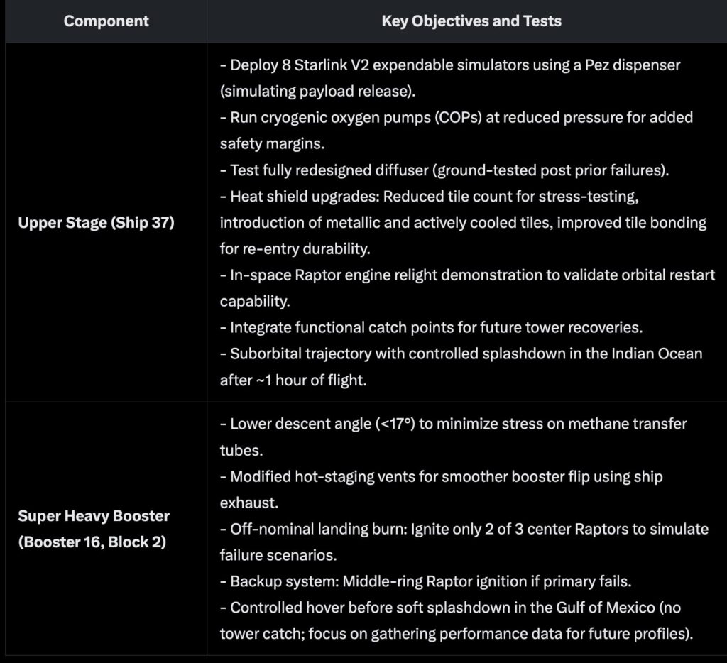Click the Component column header
The image size is (727, 663).
[x=106, y=21]
